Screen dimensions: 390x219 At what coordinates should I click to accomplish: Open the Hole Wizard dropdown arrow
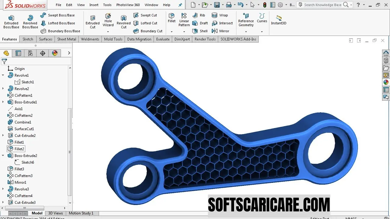point(108,32)
